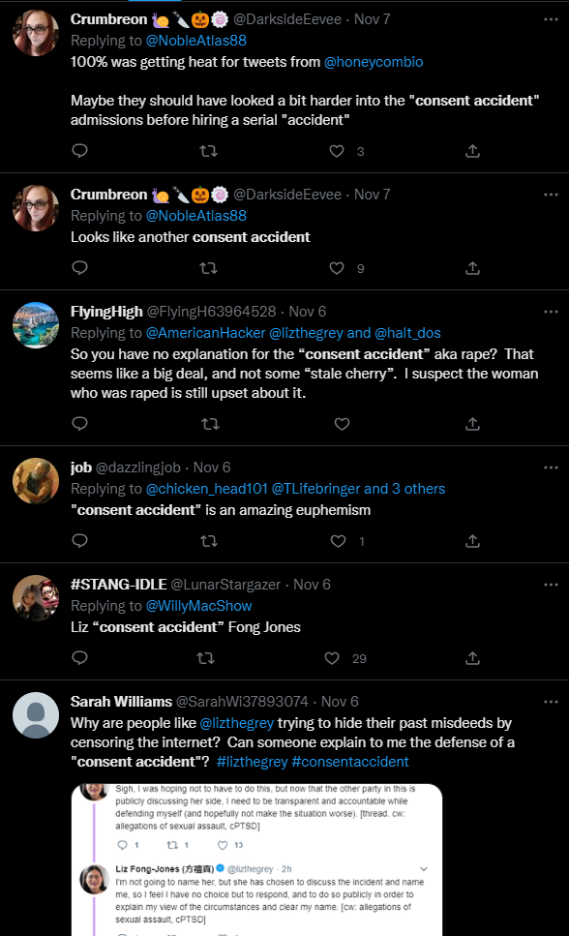
Task: Share Crumbreon's first tweet
Action: coord(472,151)
